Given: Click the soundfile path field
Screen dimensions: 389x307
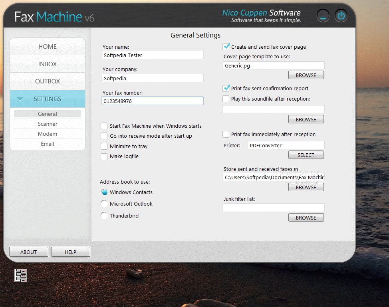Looking at the screenshot, I should click(274, 109).
